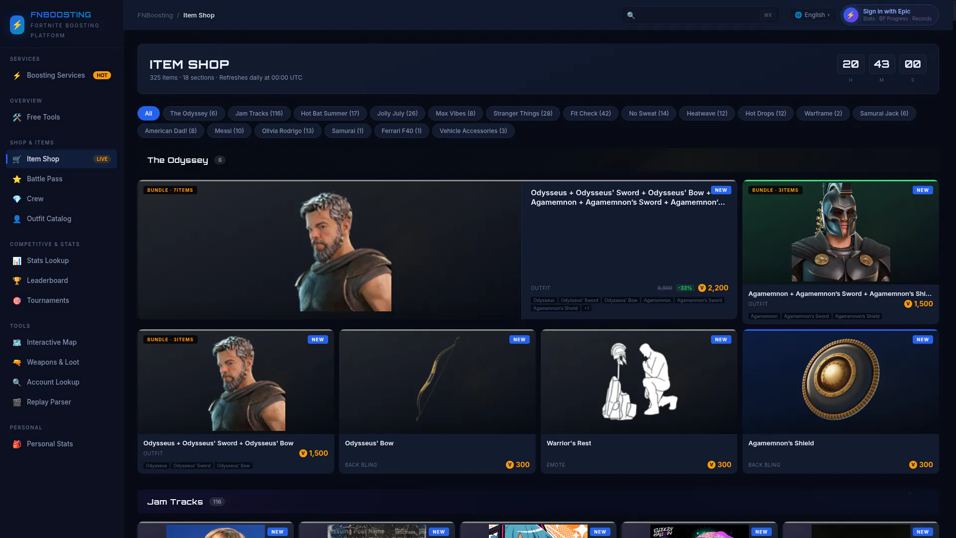Click the -33% discount badge
The image size is (956, 538).
[685, 288]
